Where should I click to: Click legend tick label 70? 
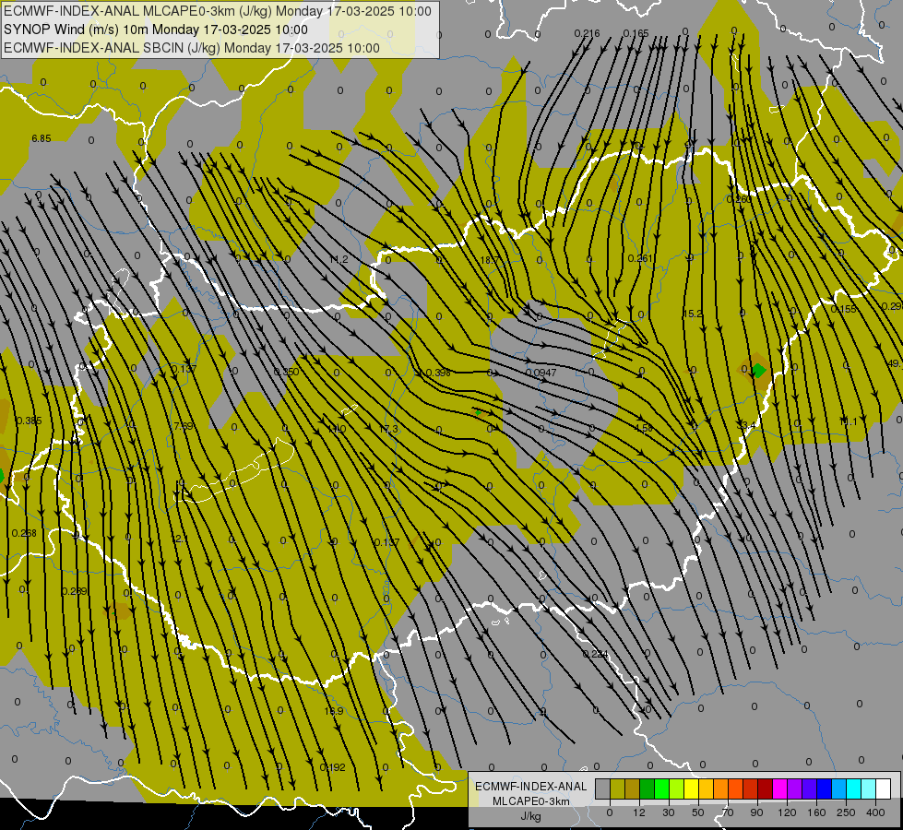coord(728,812)
